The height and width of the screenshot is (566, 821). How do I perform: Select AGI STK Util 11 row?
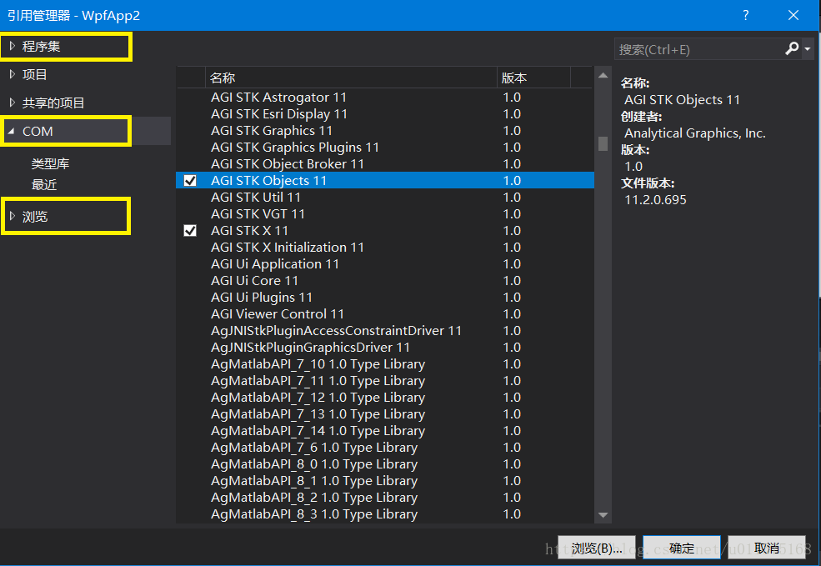coord(385,198)
